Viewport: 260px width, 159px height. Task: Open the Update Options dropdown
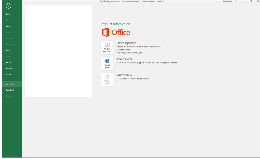pos(107,47)
